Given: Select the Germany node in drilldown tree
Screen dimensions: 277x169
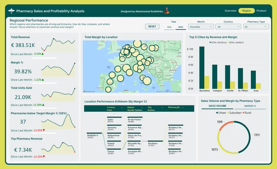Looking at the screenshot, I should [114, 128].
